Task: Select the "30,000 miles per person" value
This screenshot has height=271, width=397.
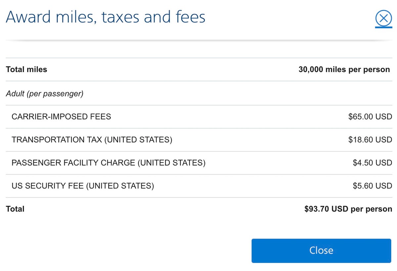Action: (x=344, y=69)
